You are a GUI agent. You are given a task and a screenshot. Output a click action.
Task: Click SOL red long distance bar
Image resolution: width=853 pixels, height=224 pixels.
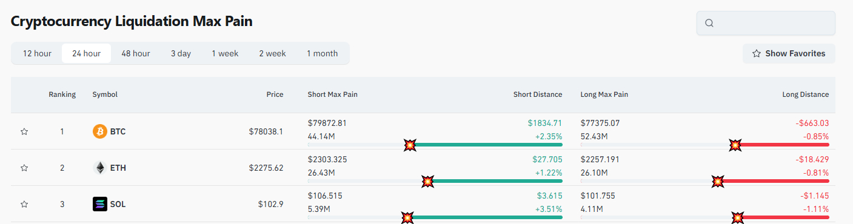pos(783,217)
